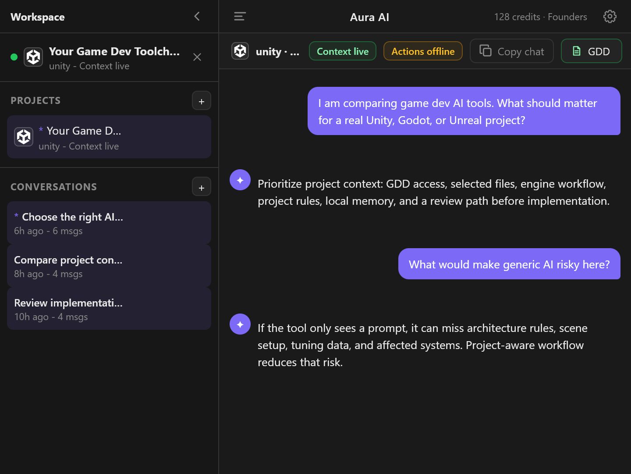Open settings gear icon
Image resolution: width=631 pixels, height=474 pixels.
610,17
